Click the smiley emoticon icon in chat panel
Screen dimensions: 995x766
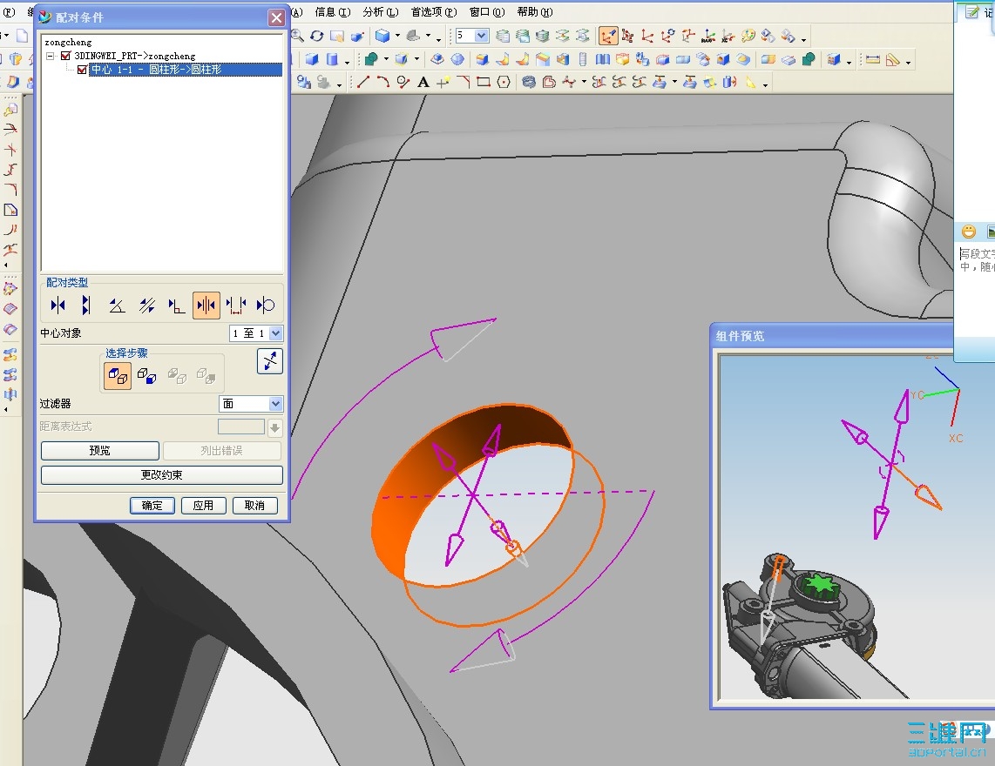(968, 232)
